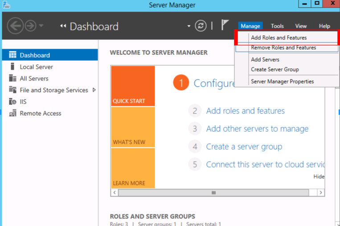Viewport: 340px width, 226px height.
Task: Click Connect this server to cloud services
Action: (265, 164)
